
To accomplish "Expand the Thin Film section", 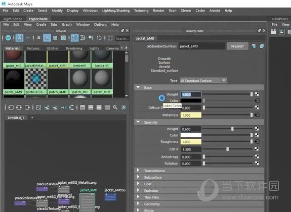I will [x=138, y=197].
